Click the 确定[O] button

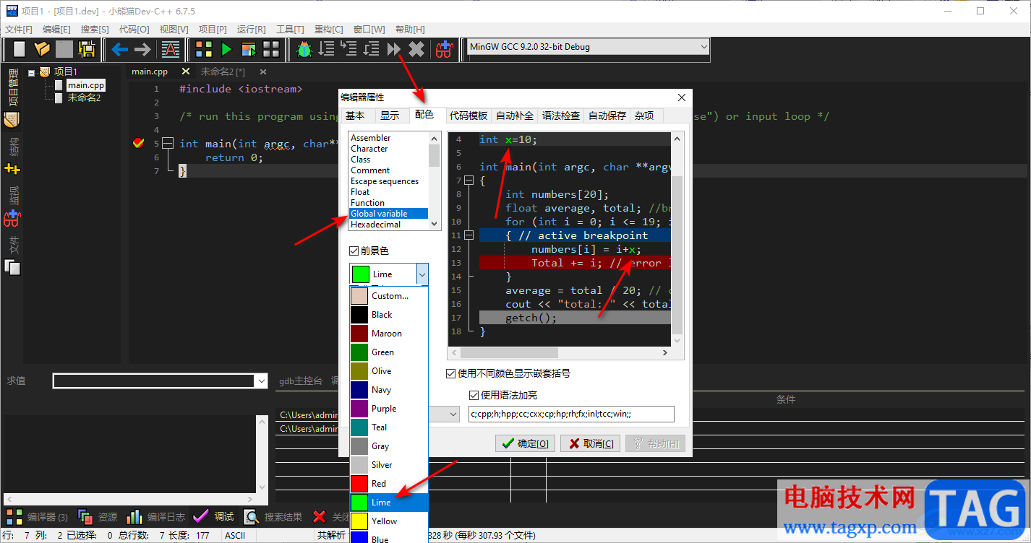[x=525, y=443]
